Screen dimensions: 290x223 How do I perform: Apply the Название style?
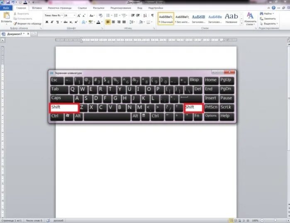[231, 19]
